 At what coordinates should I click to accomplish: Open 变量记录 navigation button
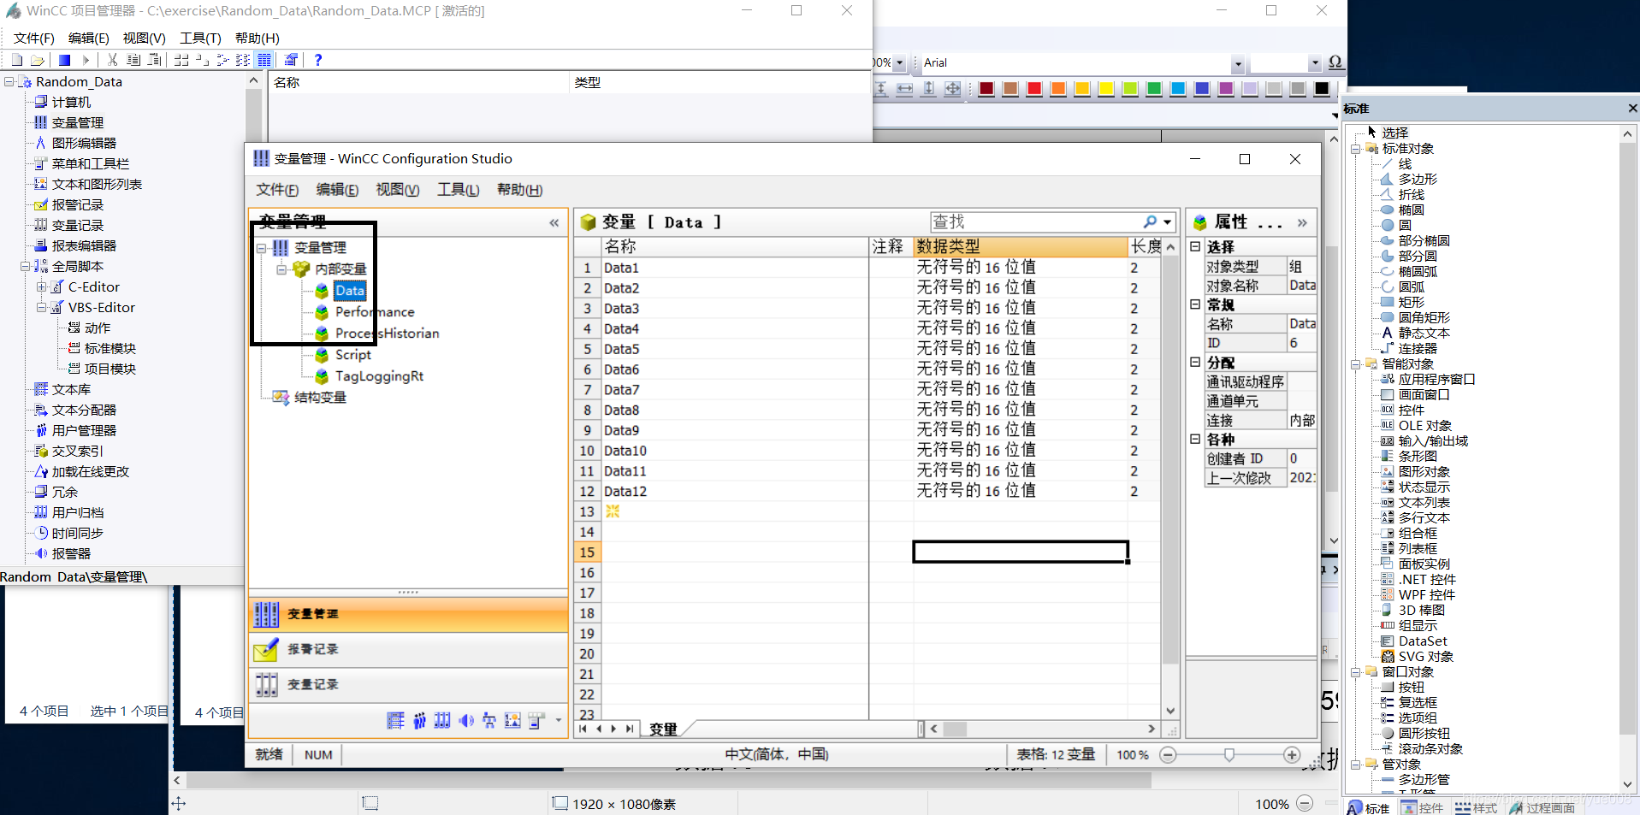409,685
